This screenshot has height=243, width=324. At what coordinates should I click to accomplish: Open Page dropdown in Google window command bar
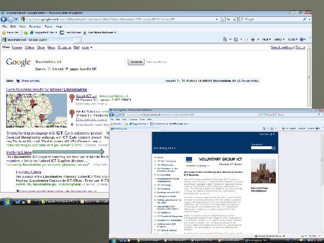pyautogui.click(x=266, y=39)
